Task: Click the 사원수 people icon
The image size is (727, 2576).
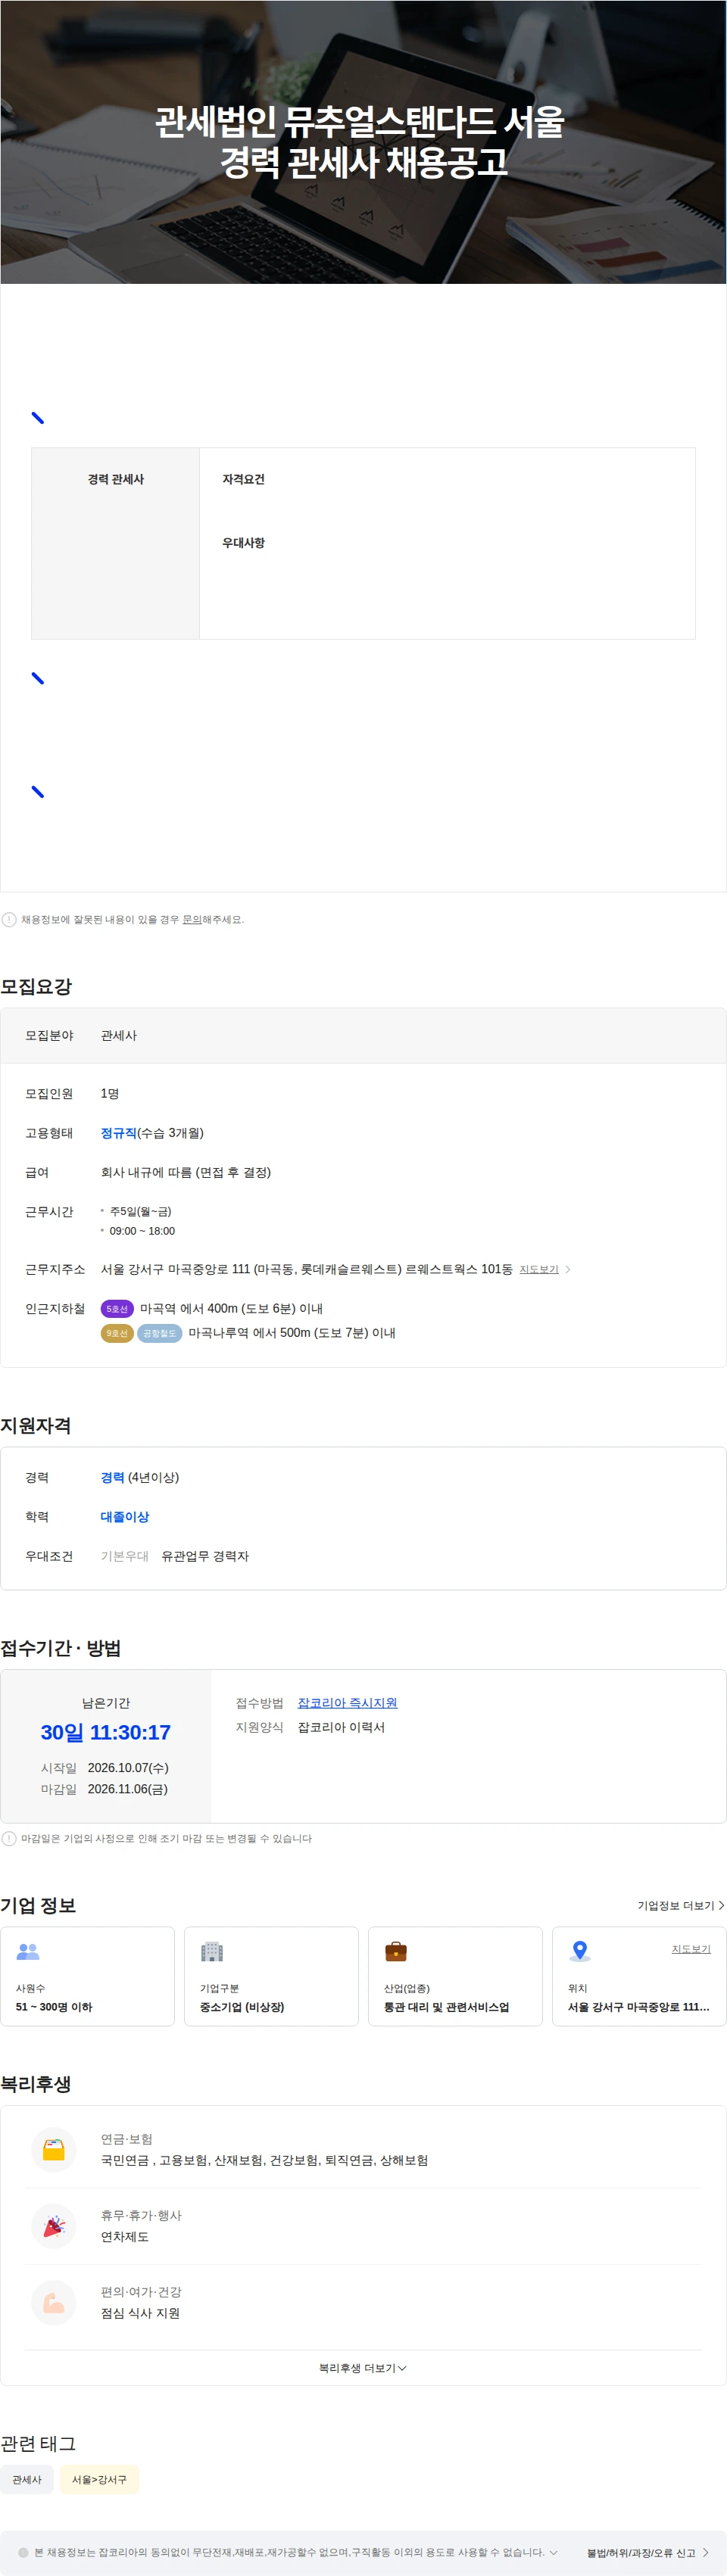Action: pos(28,1951)
